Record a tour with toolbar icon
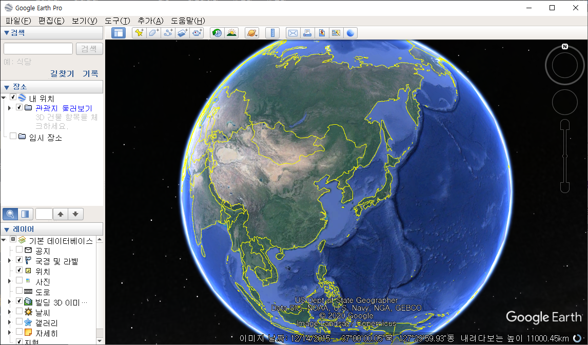 tap(197, 33)
